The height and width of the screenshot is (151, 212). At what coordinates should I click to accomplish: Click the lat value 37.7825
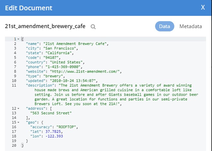[53, 131]
